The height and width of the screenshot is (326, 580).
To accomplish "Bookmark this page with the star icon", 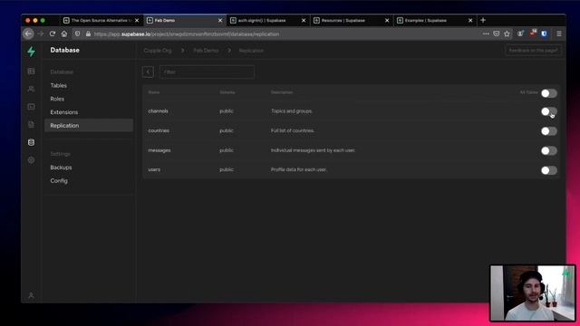I will tap(507, 34).
